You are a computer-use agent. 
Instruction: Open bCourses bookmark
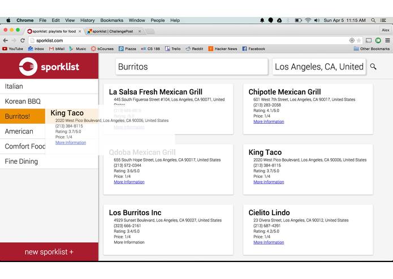102,49
